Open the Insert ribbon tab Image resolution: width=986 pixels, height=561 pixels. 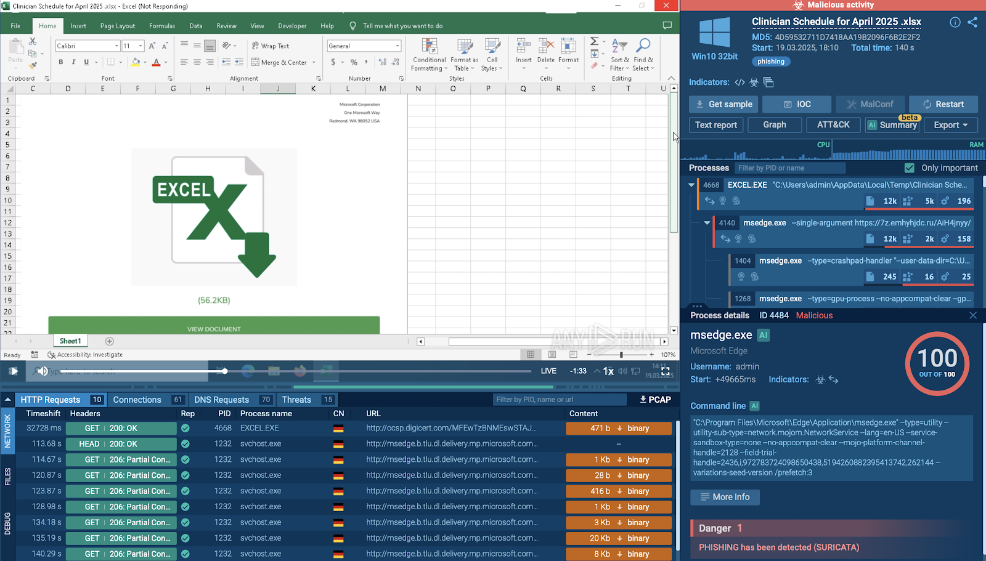(78, 26)
